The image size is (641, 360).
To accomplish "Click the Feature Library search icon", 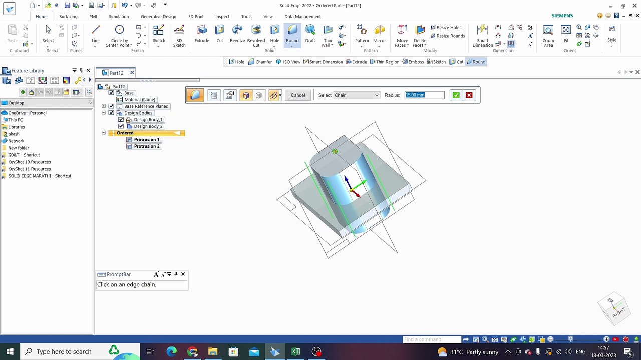I will coord(89,92).
